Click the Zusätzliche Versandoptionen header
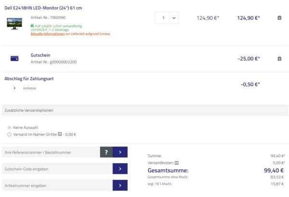This screenshot has height=197, width=289. click(29, 110)
